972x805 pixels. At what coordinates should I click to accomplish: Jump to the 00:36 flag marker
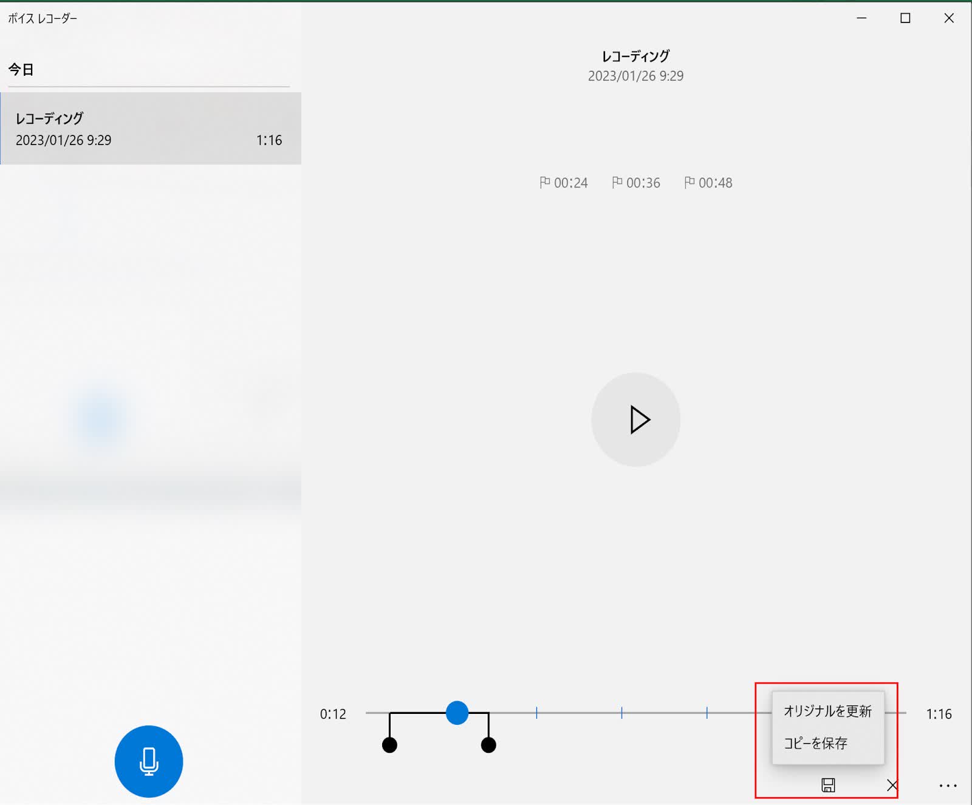click(636, 183)
